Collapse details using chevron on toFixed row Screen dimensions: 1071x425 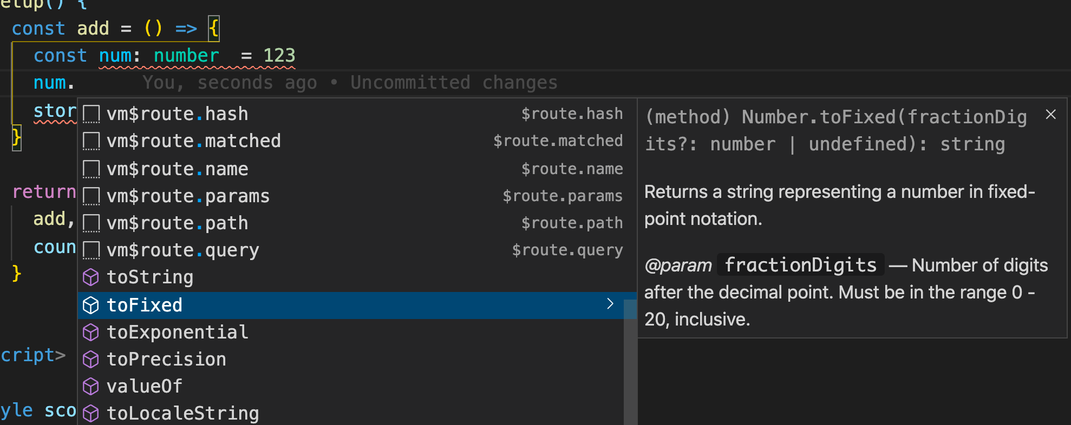pos(610,304)
